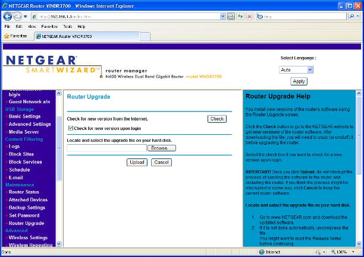This screenshot has height=257, width=364.
Task: Expand the address bar history dropdown
Action: coord(222,17)
